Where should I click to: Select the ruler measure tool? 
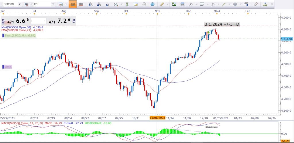point(162,4)
